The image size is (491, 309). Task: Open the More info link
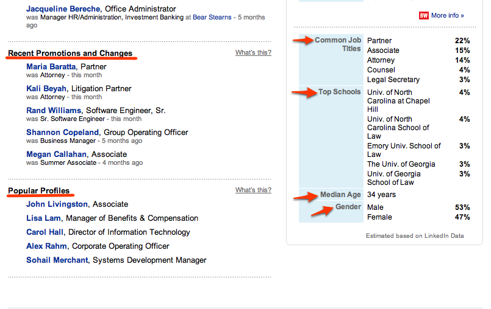pyautogui.click(x=448, y=15)
